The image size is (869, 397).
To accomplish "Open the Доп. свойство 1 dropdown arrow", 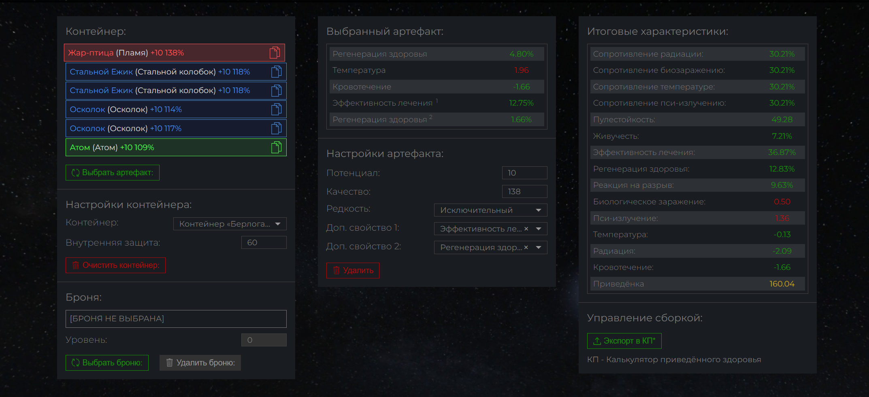I will [x=539, y=229].
